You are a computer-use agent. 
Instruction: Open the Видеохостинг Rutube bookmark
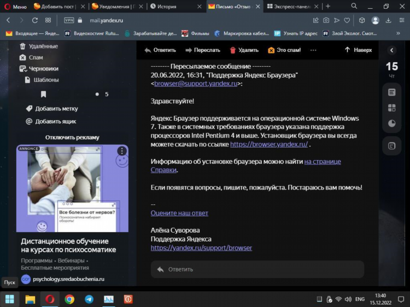tap(91, 33)
